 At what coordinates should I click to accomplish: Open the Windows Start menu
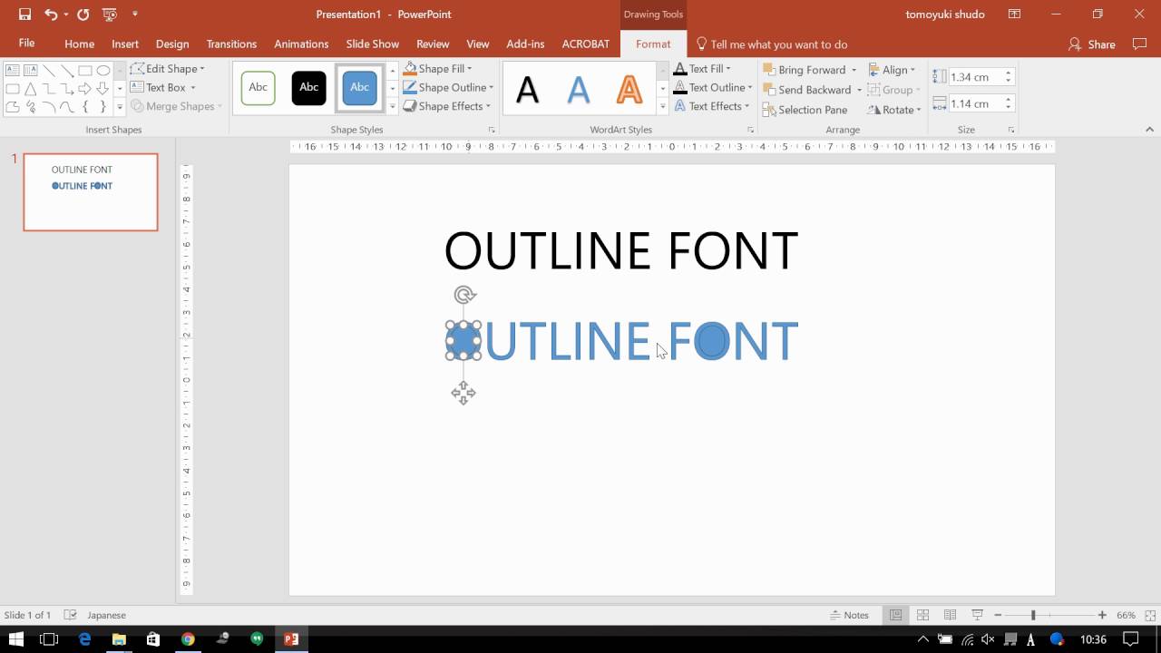coord(15,639)
